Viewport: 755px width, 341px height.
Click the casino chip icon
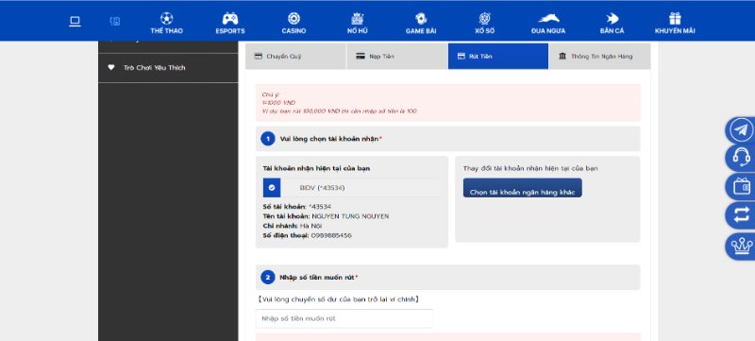294,18
